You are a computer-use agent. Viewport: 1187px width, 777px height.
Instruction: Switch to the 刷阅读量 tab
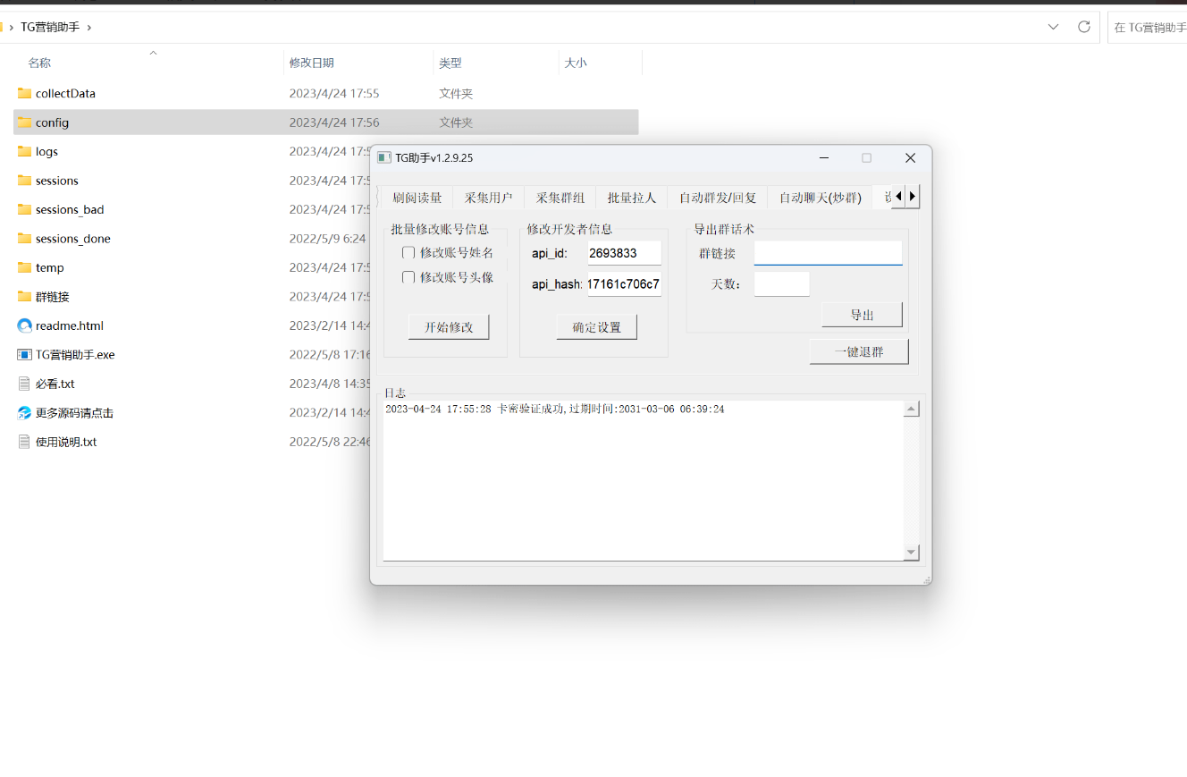click(x=417, y=198)
